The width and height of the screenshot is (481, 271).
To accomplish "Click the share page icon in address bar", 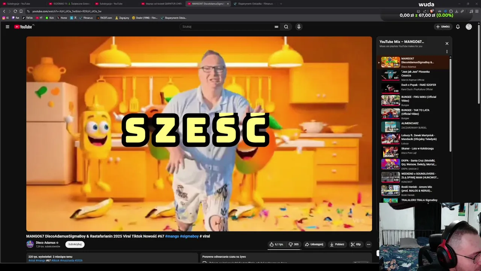I will coord(425,11).
